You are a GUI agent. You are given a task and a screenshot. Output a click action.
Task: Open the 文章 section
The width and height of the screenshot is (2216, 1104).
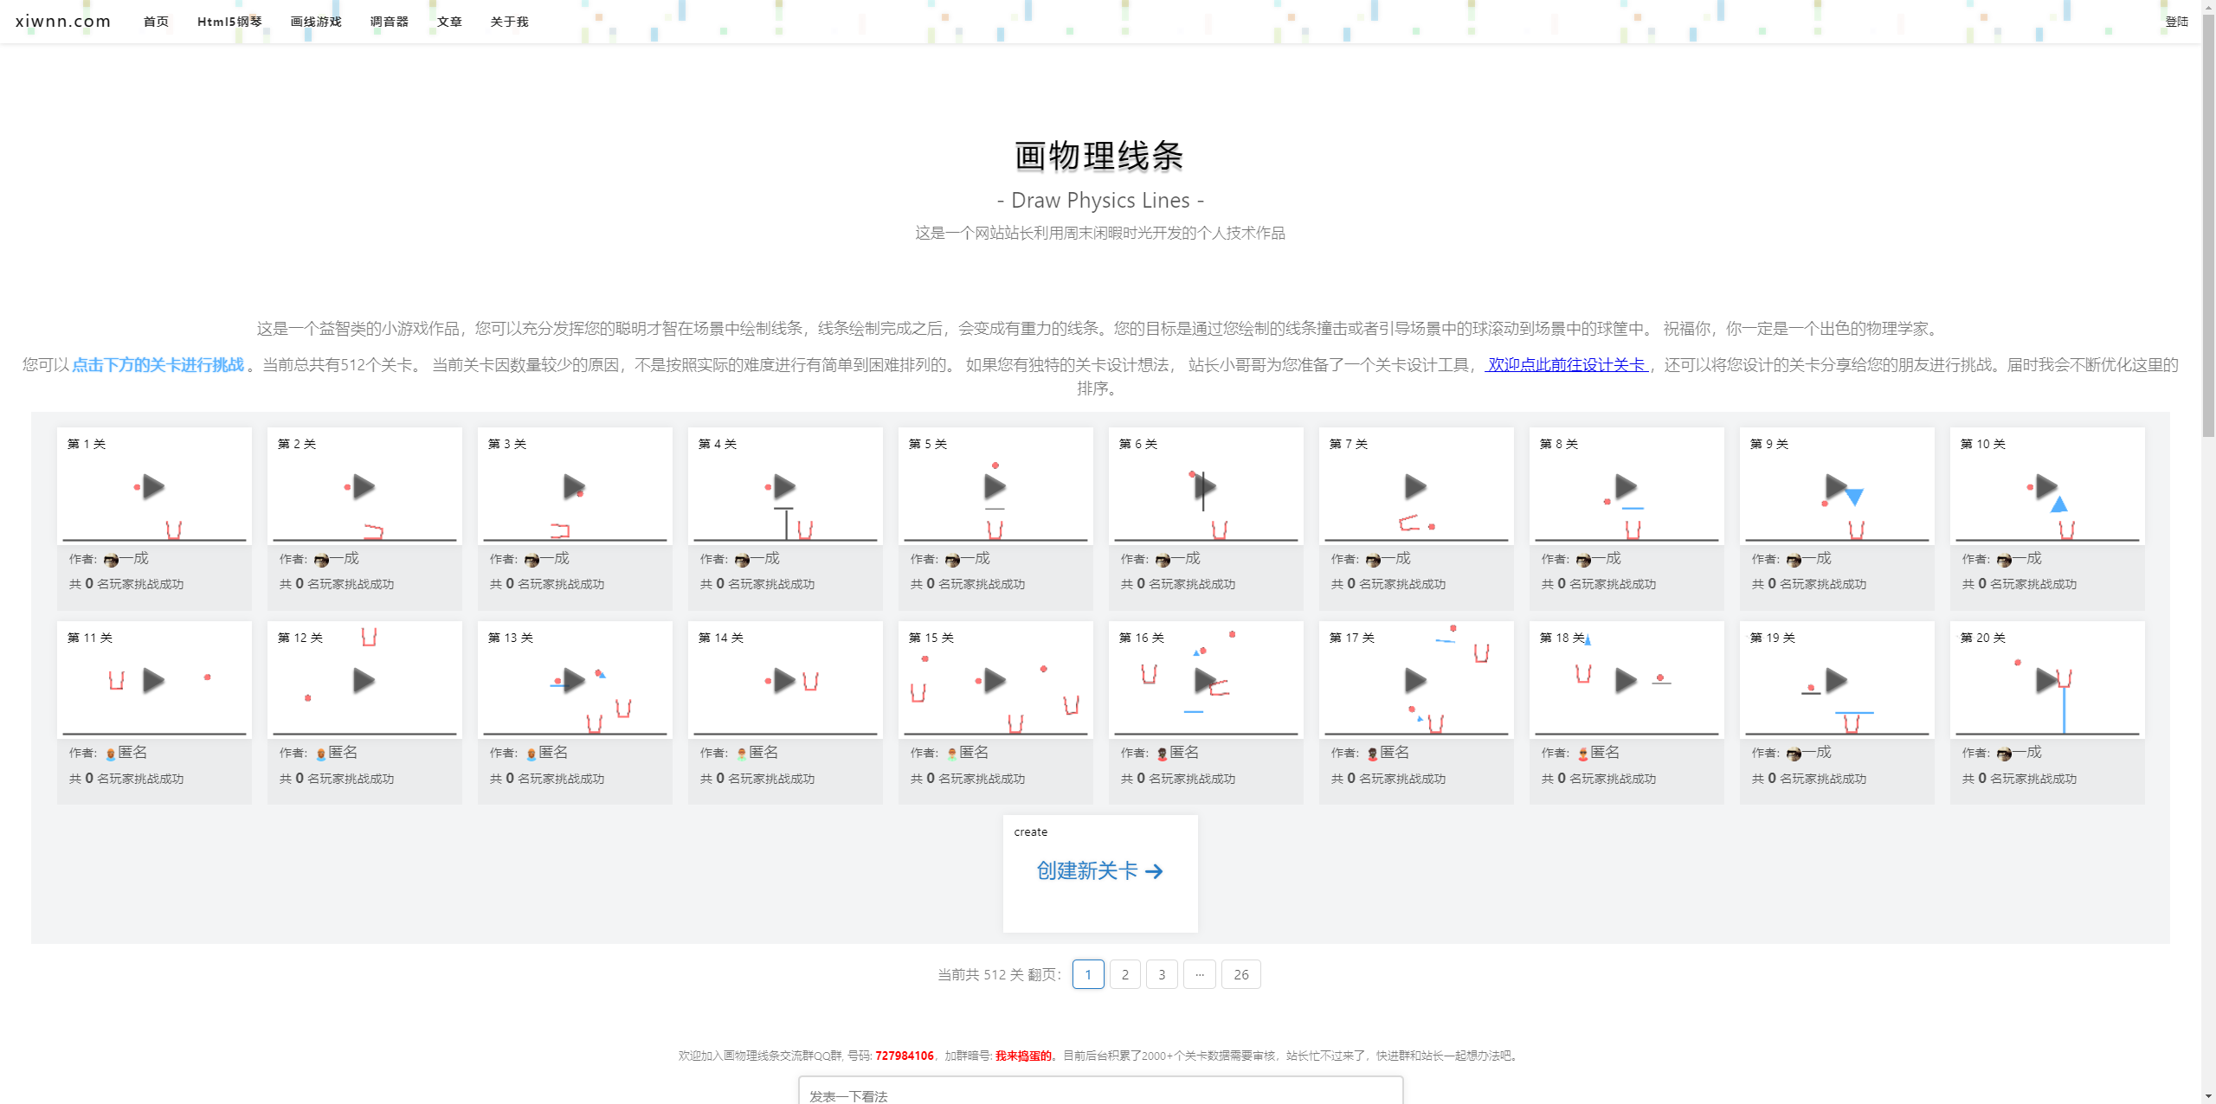pos(448,22)
